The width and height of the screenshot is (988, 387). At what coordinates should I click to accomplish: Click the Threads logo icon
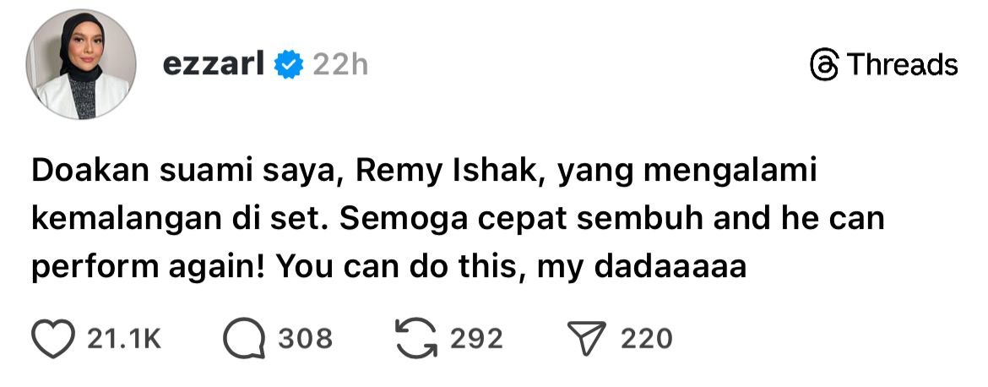823,65
